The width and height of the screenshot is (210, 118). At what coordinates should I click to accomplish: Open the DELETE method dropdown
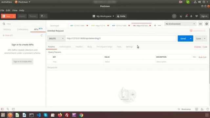(x=56, y=39)
